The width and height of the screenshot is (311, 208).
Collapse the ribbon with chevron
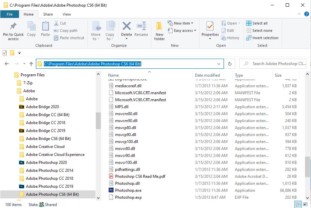pyautogui.click(x=299, y=14)
